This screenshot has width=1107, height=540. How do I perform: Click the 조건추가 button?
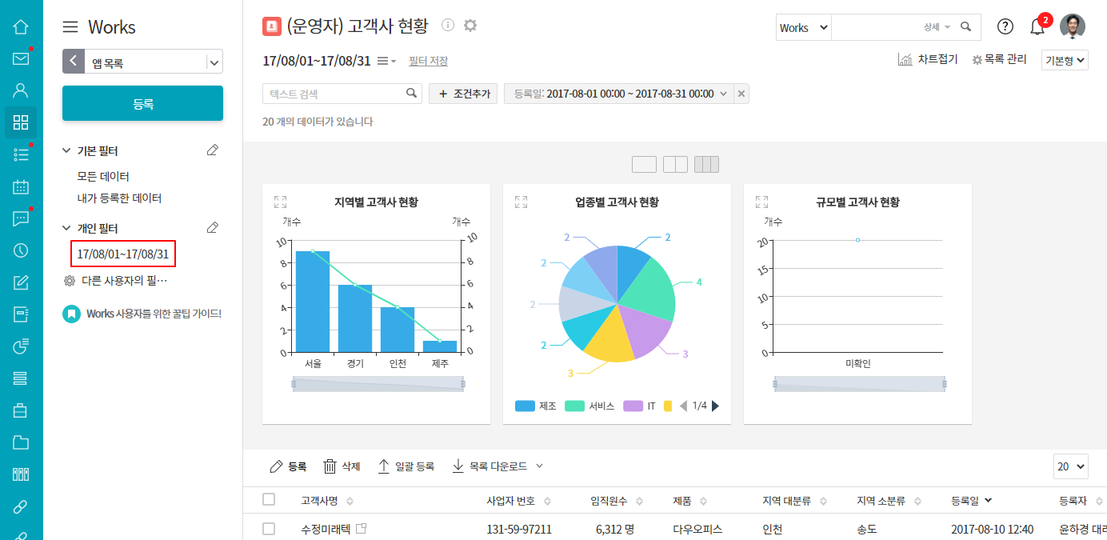pyautogui.click(x=463, y=94)
